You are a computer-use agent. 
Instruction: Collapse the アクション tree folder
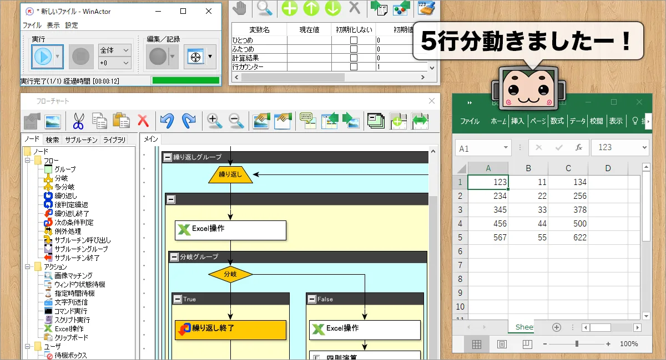tap(28, 267)
